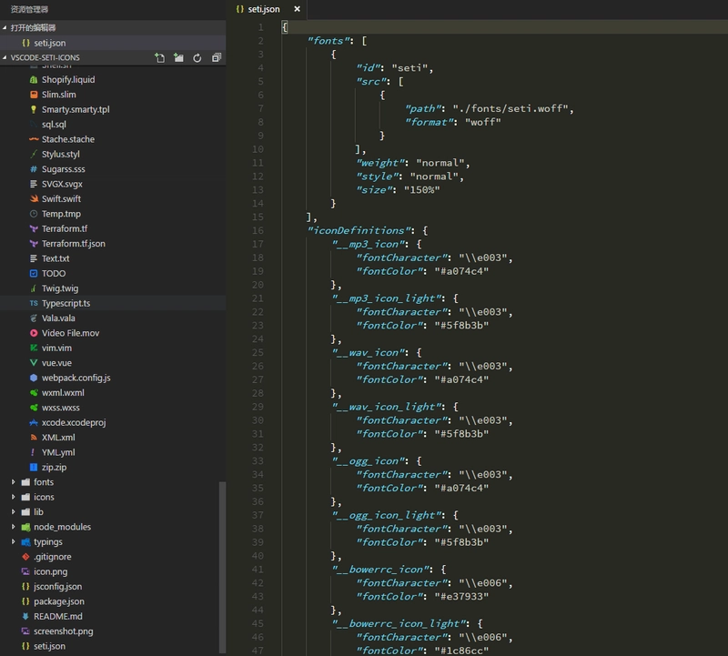Click the webpack.config.js cube icon
This screenshot has width=728, height=656.
(x=34, y=378)
